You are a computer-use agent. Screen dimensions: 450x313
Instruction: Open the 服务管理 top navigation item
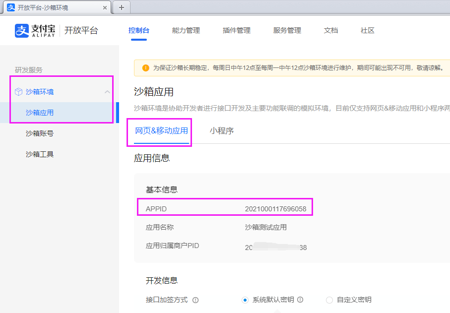pyautogui.click(x=287, y=30)
